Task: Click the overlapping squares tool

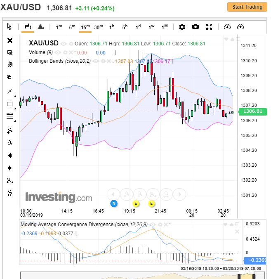Action: pyautogui.click(x=9, y=77)
